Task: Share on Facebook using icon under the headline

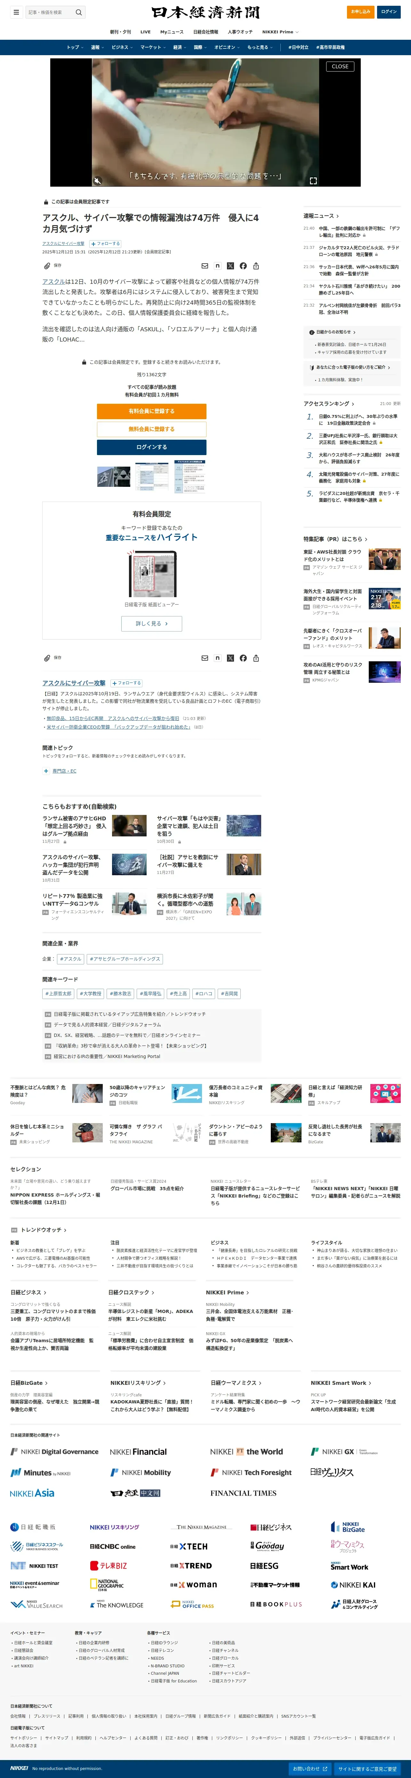Action: coord(243,266)
